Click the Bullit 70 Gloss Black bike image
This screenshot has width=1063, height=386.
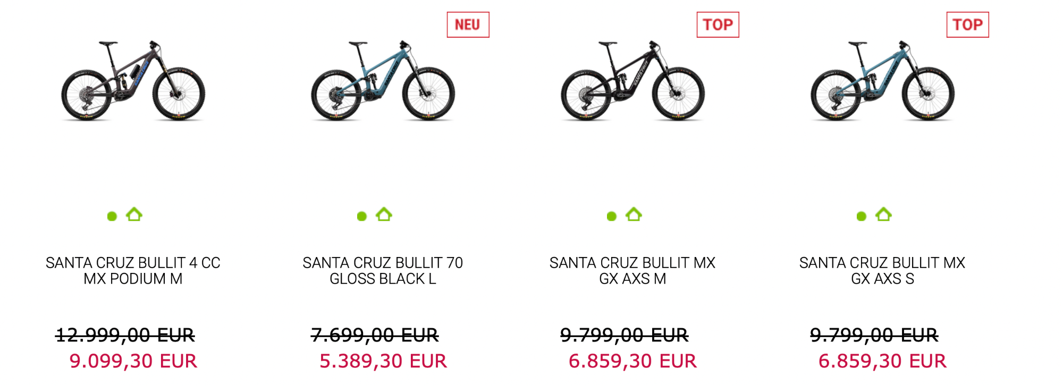tap(383, 81)
